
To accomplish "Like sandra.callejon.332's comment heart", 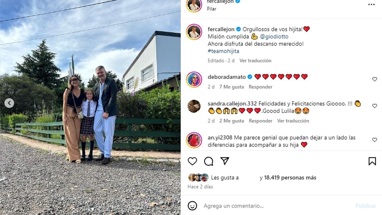I will [375, 106].
